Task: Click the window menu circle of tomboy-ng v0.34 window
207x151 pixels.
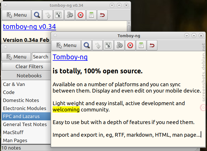Action: pyautogui.click(x=5, y=5)
